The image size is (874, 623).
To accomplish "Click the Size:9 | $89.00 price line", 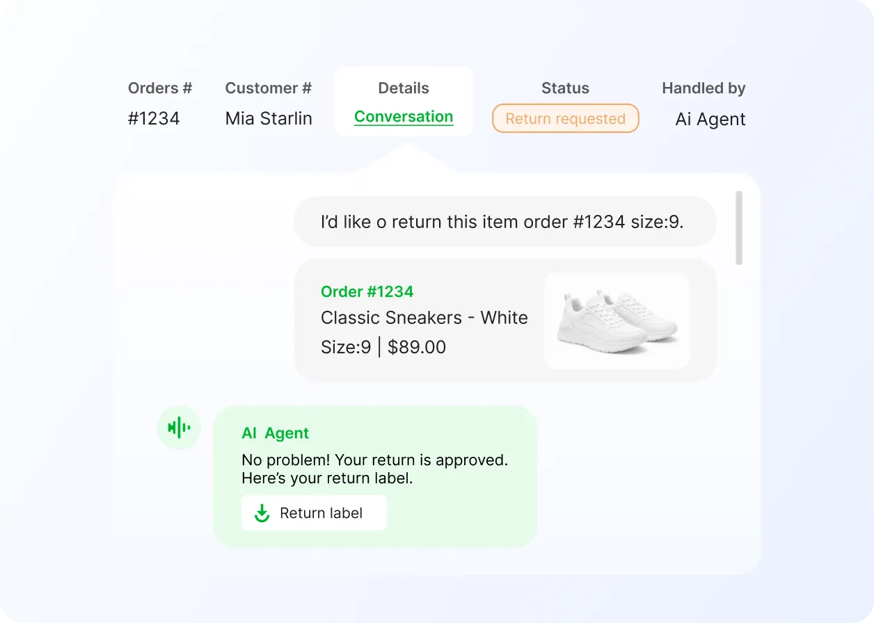I will tap(383, 347).
